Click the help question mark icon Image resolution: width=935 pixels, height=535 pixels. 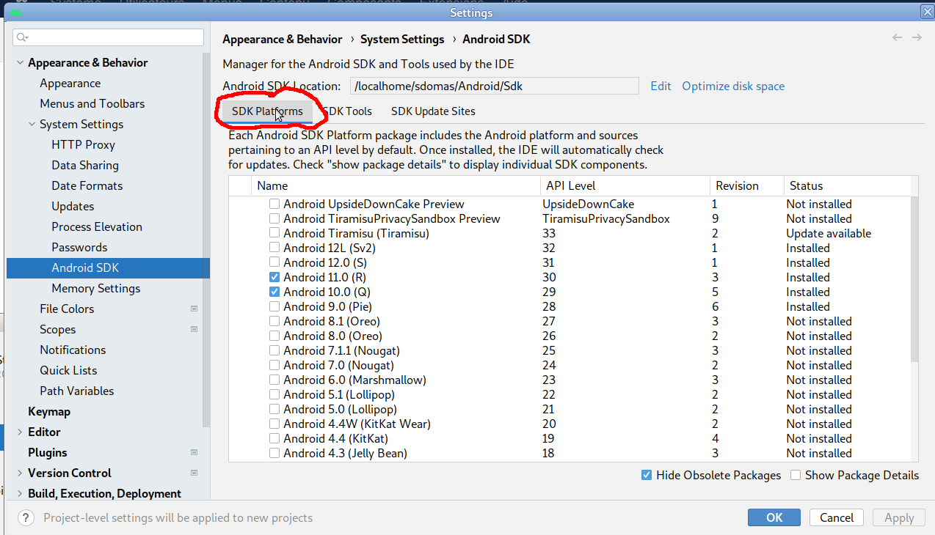pyautogui.click(x=26, y=517)
